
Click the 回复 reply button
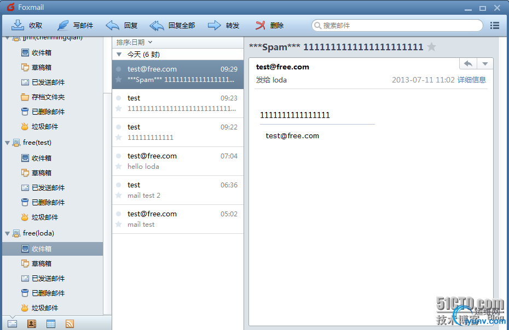point(122,25)
